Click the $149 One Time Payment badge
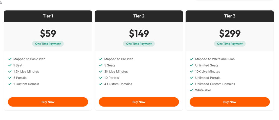This screenshot has height=120, width=279. point(139,44)
